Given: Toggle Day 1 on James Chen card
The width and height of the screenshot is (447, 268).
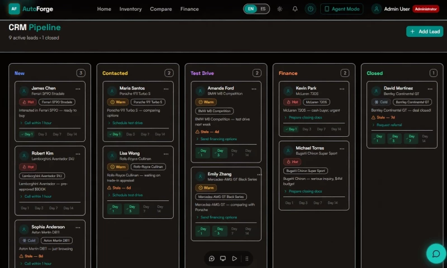Looking at the screenshot, I should (26, 134).
